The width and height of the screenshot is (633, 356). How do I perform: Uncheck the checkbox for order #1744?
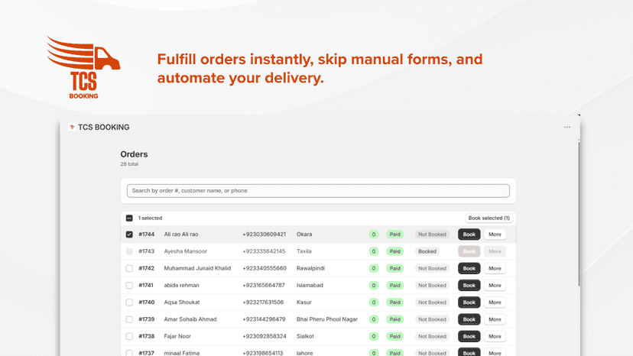click(129, 235)
